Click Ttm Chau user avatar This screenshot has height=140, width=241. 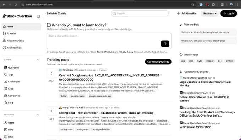60,70
